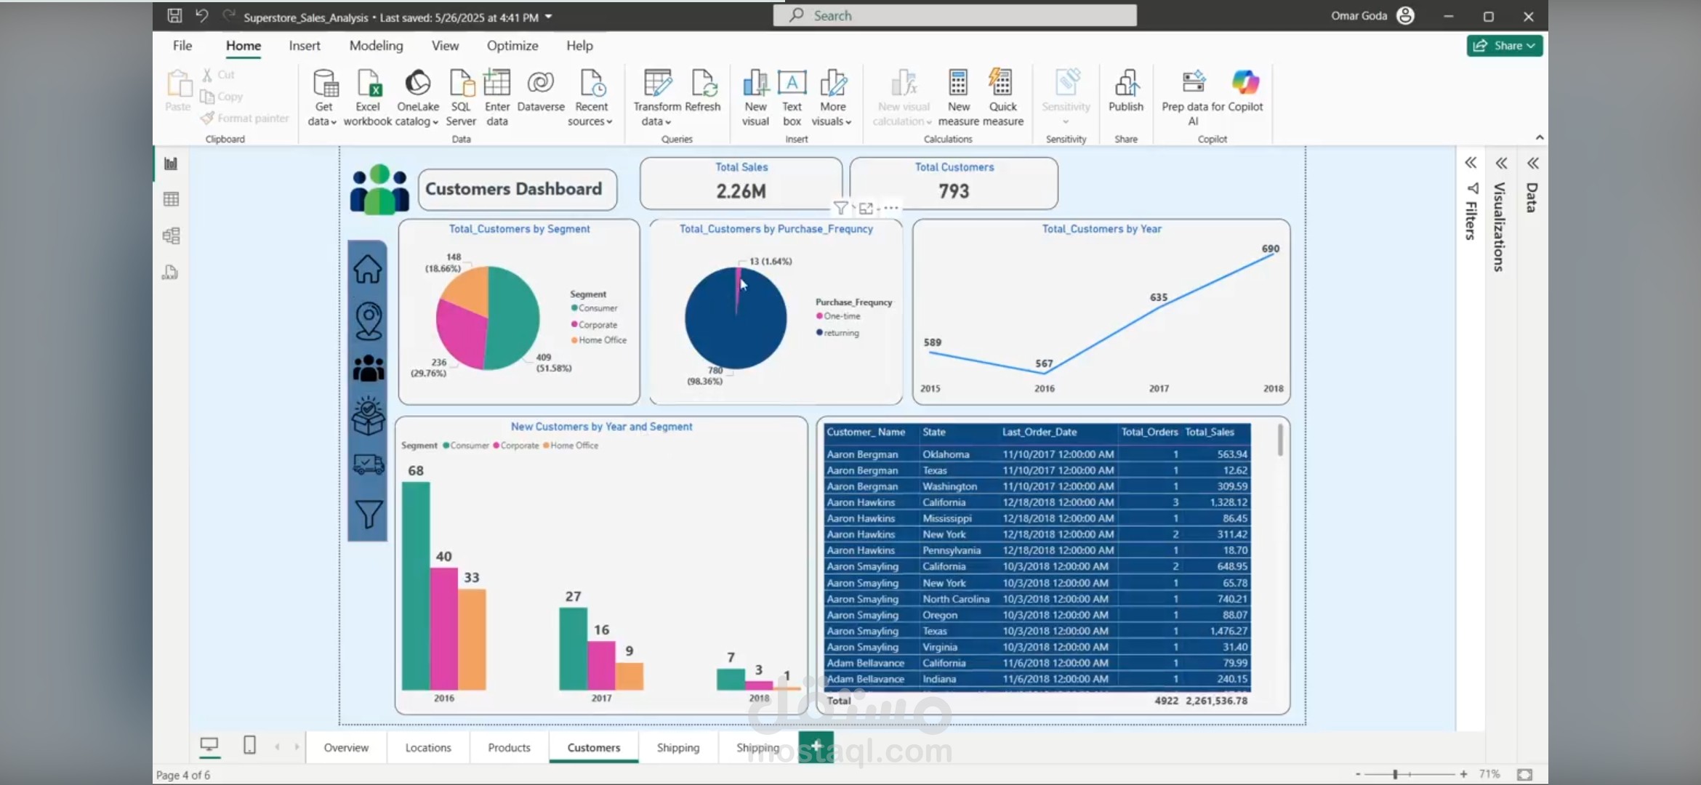Expand the Filters pane
The image size is (1701, 785).
pos(1471,163)
